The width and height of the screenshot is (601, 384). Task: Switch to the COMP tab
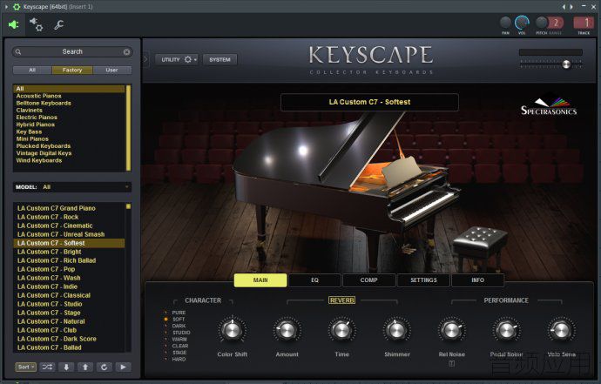pos(368,280)
